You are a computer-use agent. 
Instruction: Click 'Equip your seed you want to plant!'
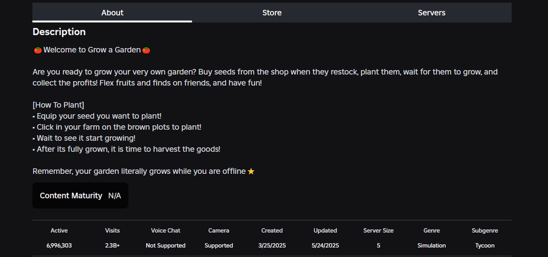(97, 116)
